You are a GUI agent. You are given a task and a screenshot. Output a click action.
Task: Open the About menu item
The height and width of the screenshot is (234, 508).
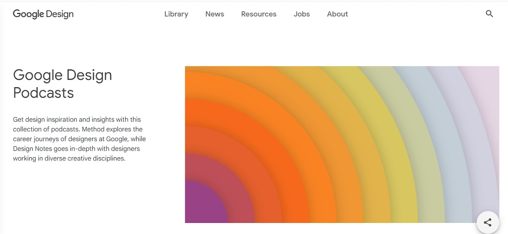pos(338,14)
